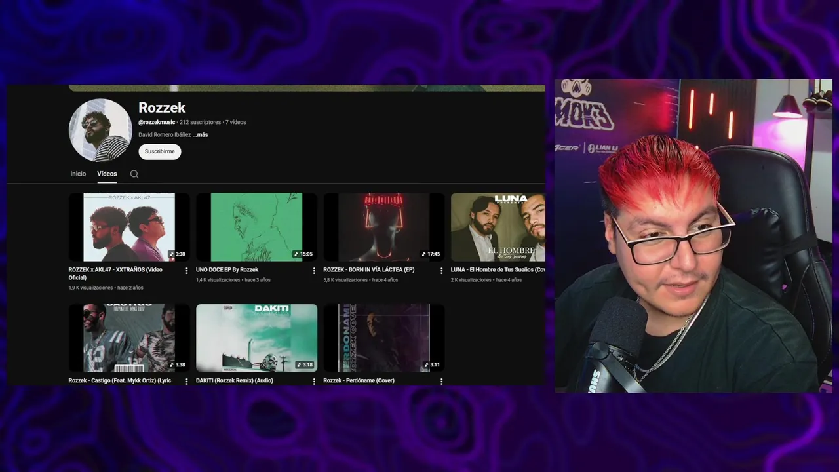Click the Rozzek channel avatar
The width and height of the screenshot is (839, 472).
click(100, 130)
